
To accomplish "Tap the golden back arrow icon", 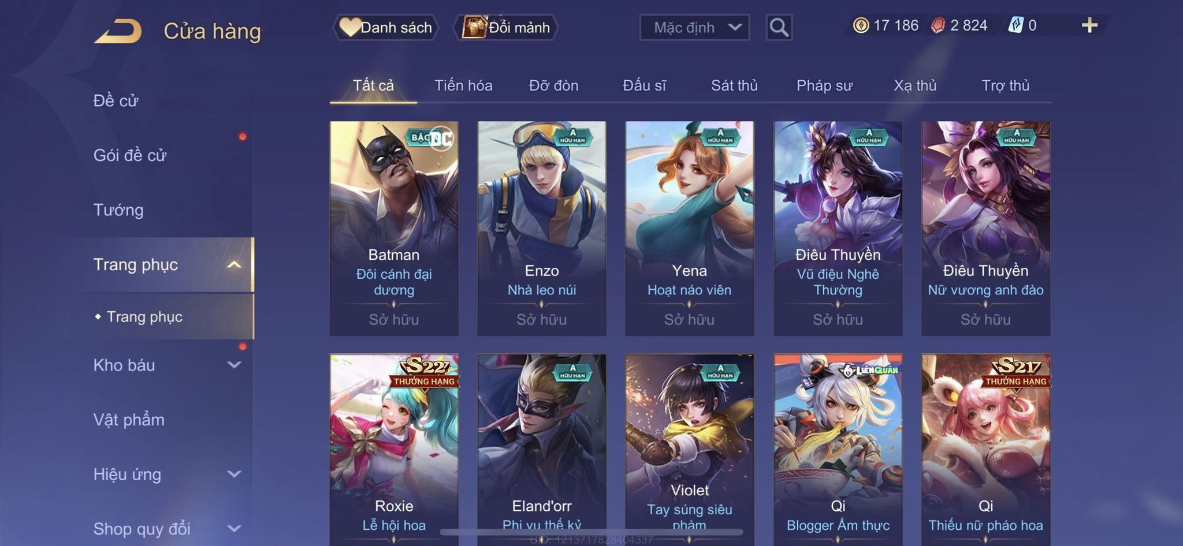I will pos(118,31).
